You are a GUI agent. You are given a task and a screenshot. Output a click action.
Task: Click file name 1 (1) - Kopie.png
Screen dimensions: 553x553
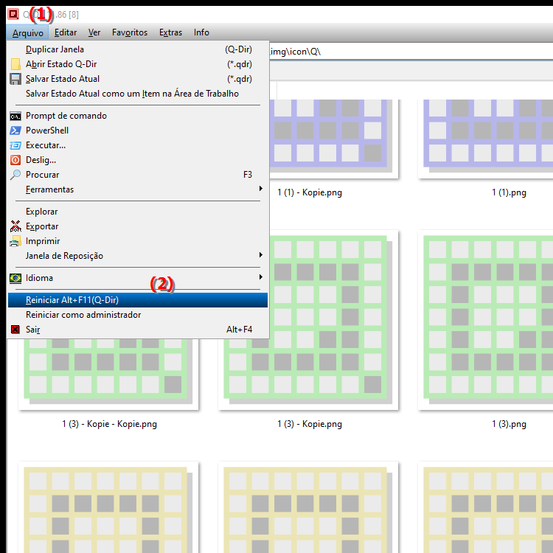click(x=309, y=192)
